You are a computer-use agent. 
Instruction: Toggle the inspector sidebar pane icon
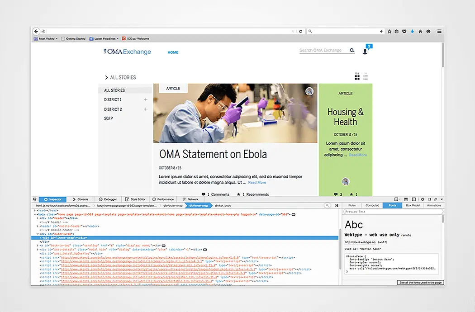point(337,205)
